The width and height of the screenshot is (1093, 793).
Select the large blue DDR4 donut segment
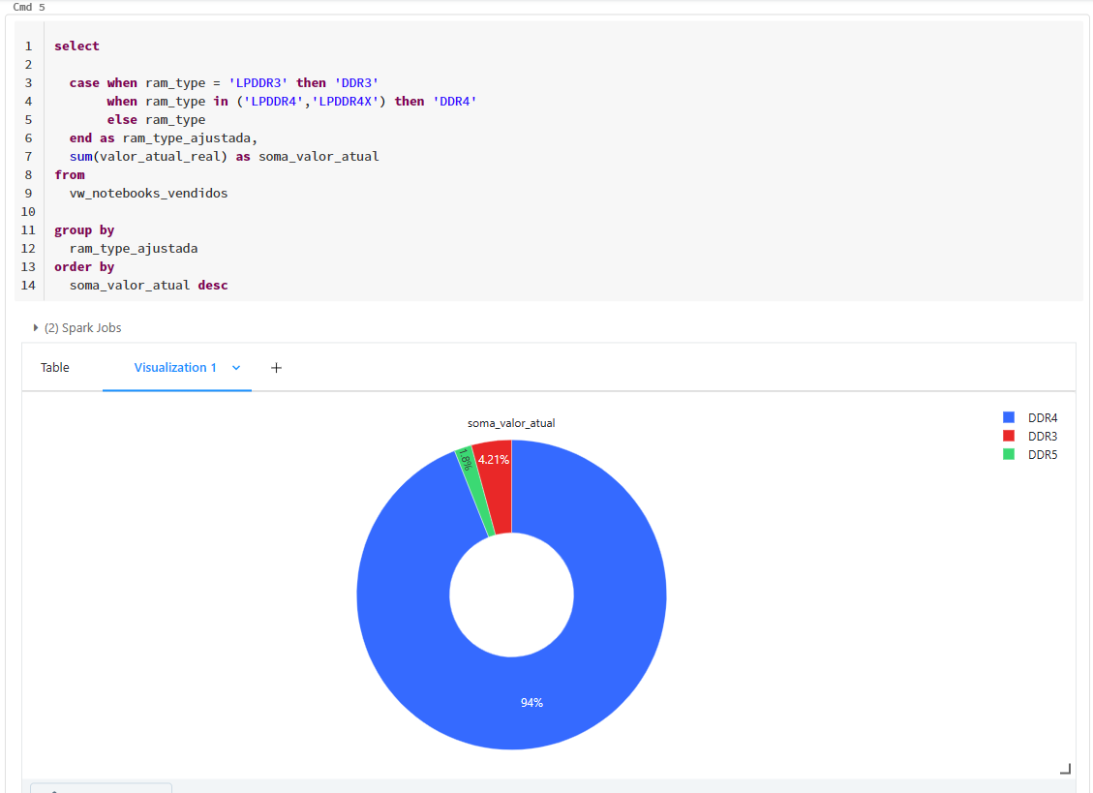click(531, 702)
